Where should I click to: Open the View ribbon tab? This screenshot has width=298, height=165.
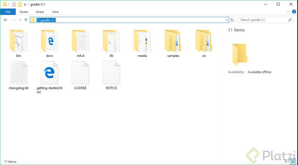click(x=55, y=12)
